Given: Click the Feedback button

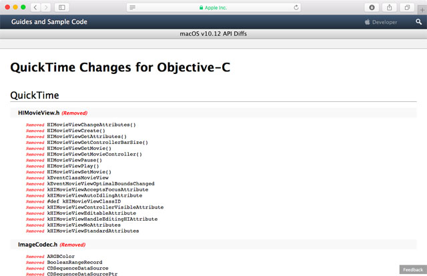Looking at the screenshot, I should click(x=413, y=269).
